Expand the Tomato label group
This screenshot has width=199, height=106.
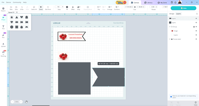[170, 39]
